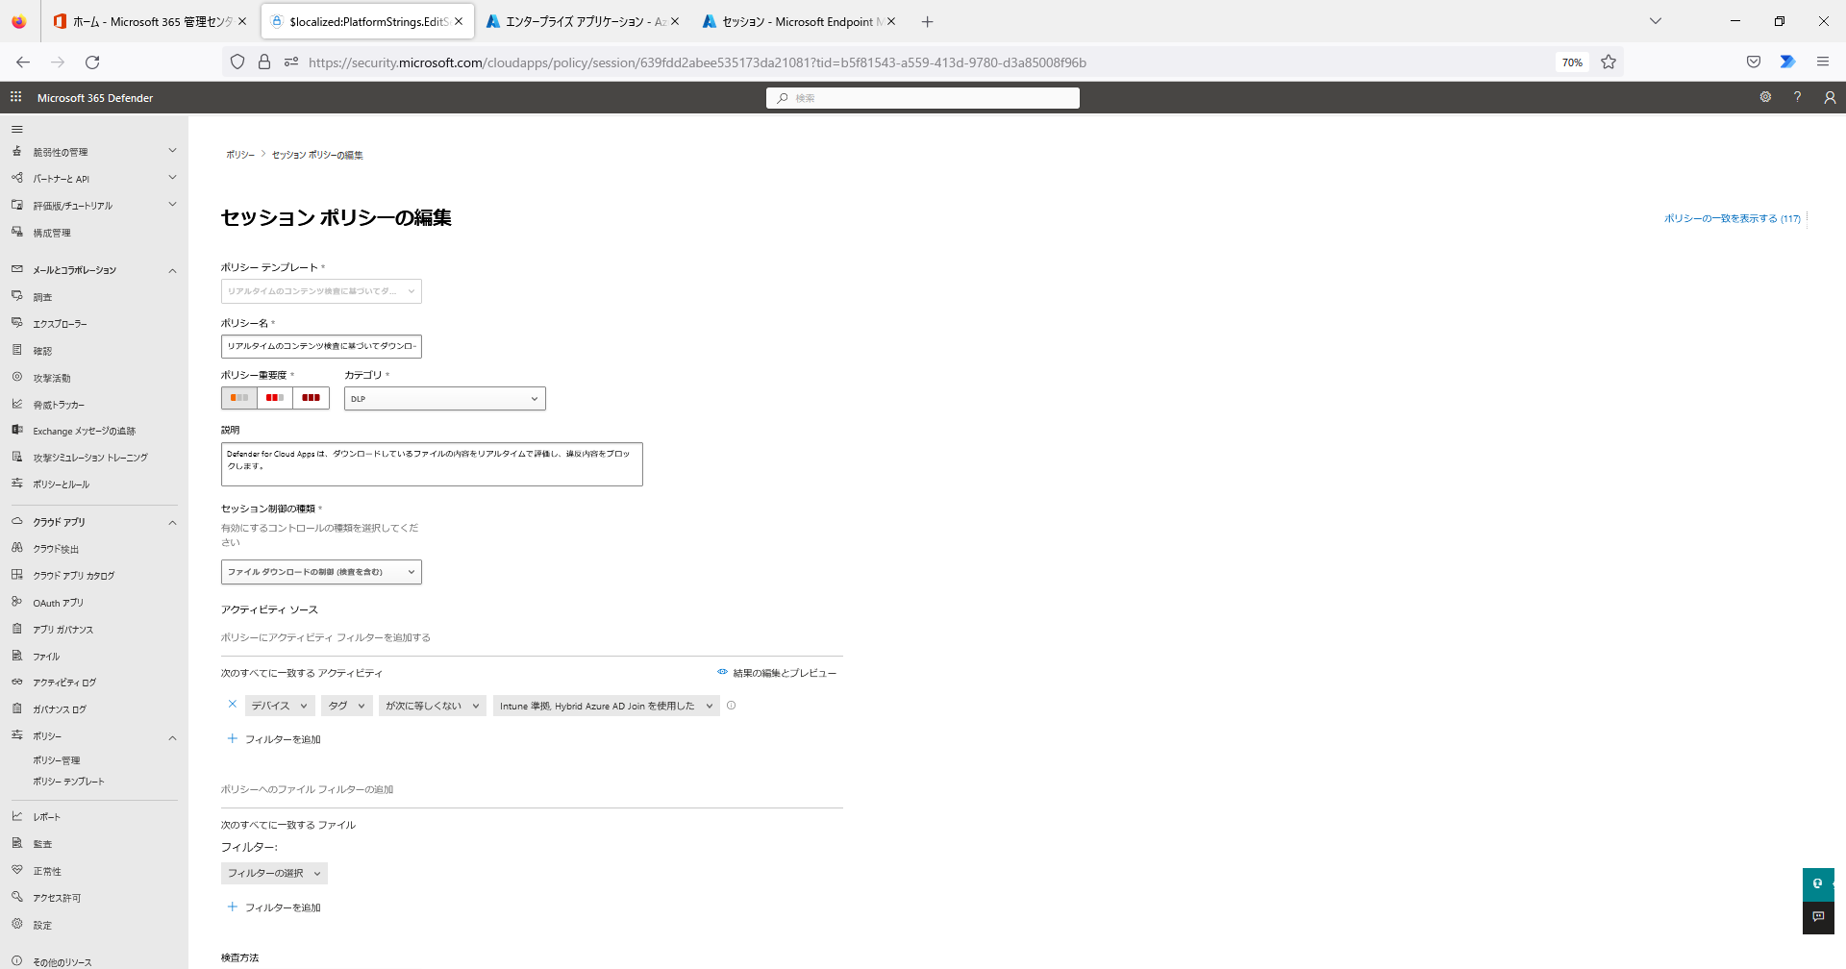Add a file filter with フィルターを追加
Image resolution: width=1846 pixels, height=969 pixels.
tap(274, 907)
